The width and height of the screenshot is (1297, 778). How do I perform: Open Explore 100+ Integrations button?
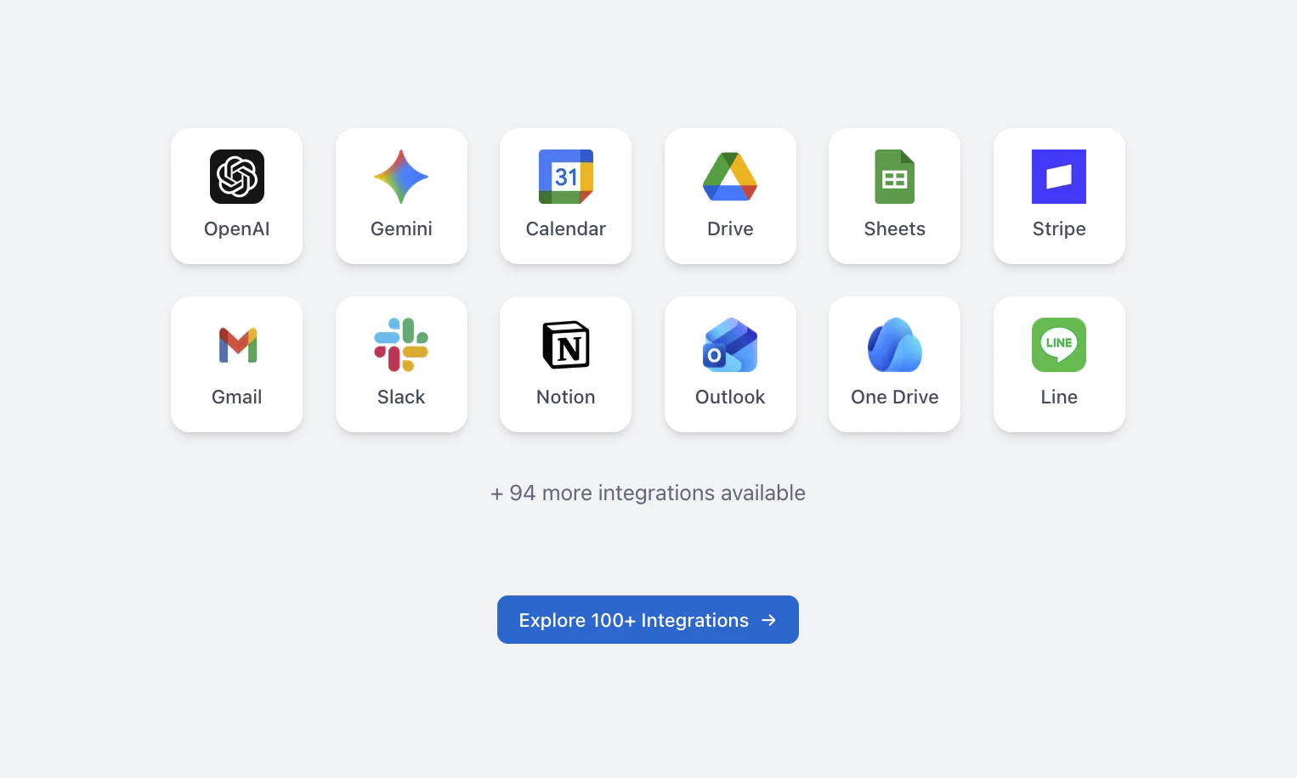[648, 620]
